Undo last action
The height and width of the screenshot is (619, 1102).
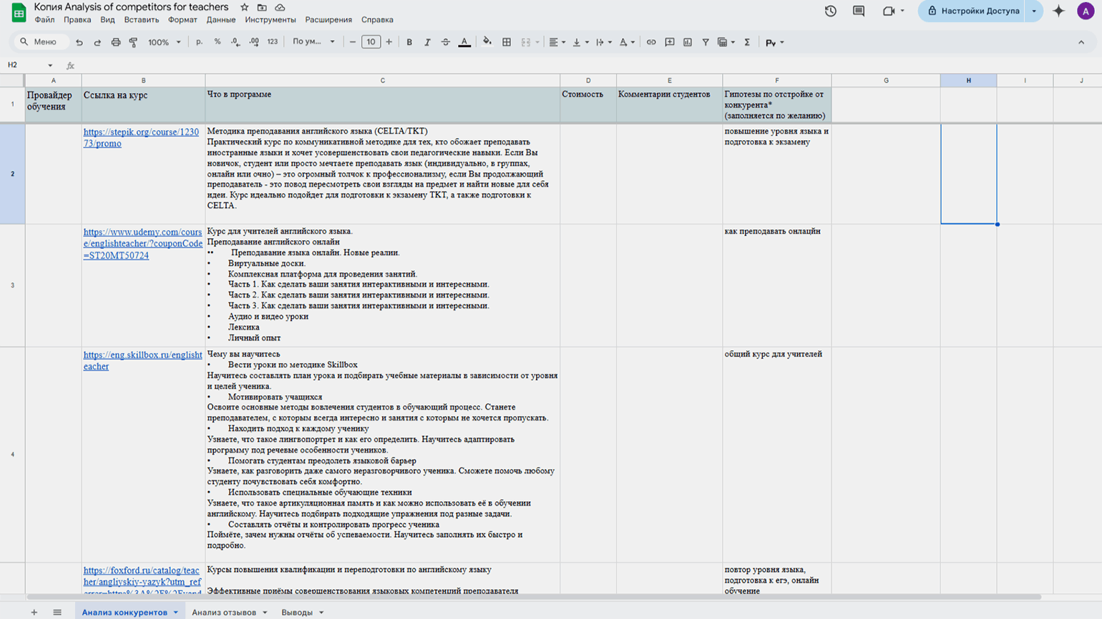[x=79, y=42]
